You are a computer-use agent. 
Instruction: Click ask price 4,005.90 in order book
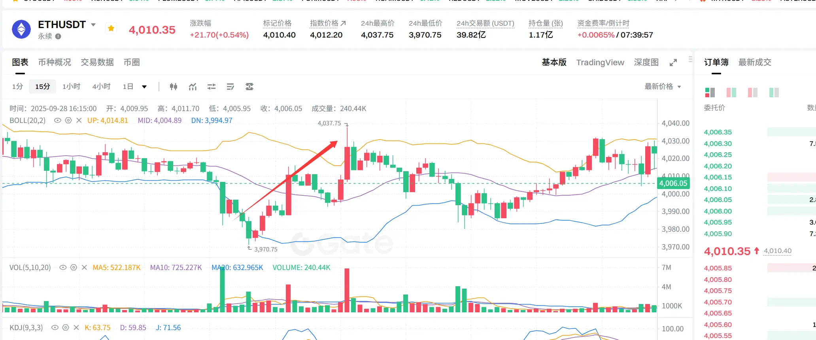pos(718,234)
